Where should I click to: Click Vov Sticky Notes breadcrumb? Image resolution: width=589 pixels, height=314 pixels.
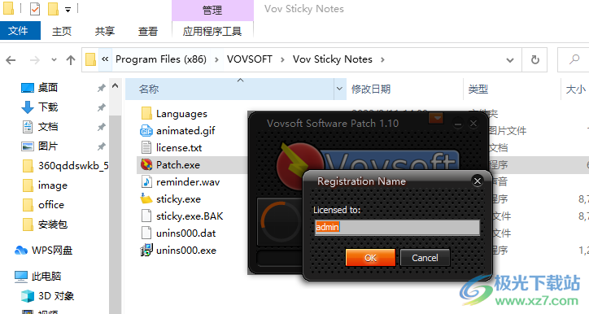(333, 59)
